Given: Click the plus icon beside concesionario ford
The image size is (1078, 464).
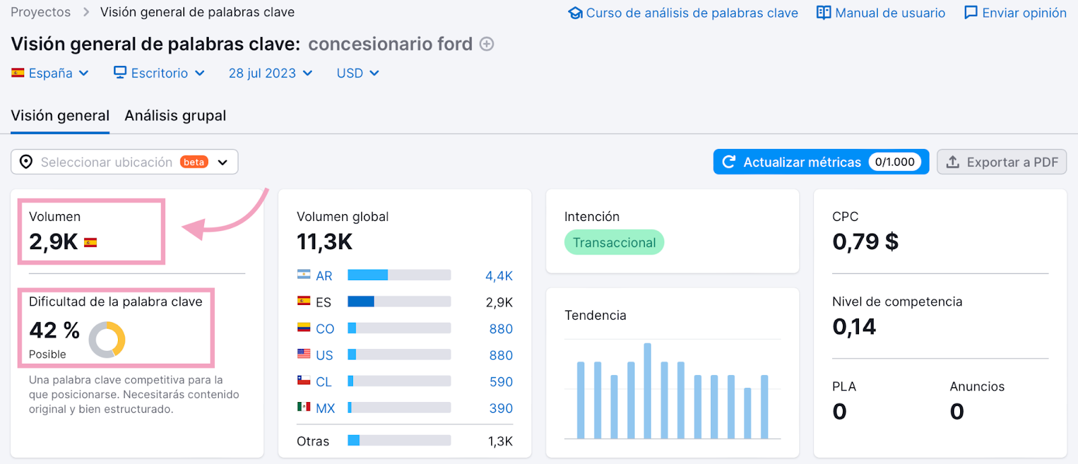Looking at the screenshot, I should [486, 44].
